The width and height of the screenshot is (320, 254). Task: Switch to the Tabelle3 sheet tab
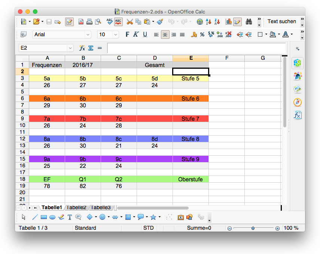tap(101, 207)
